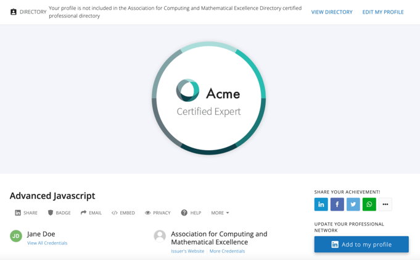Expand the More dropdown menu

tap(220, 213)
